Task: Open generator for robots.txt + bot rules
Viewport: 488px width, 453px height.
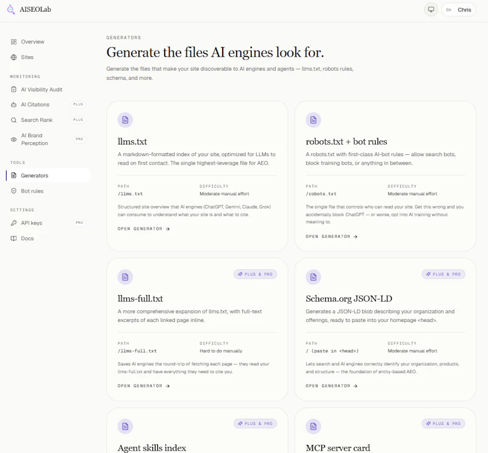Action: point(331,237)
